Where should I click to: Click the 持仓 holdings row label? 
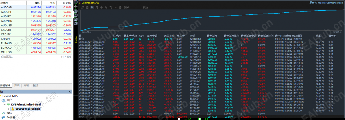(81, 39)
